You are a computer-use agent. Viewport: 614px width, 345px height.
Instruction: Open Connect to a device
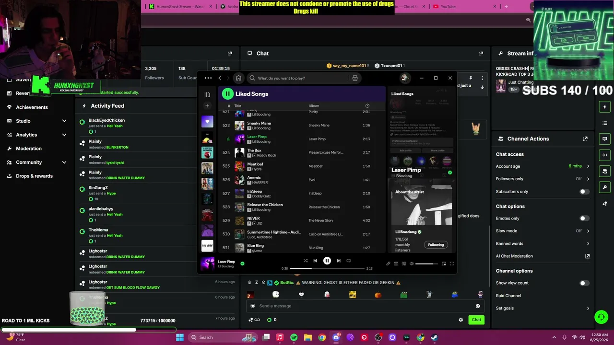point(404,264)
